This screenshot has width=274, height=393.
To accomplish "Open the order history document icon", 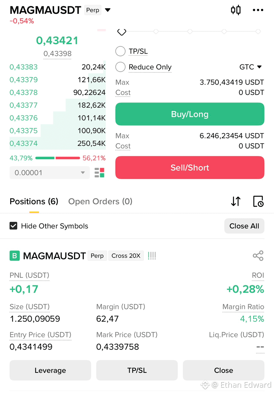I will (258, 201).
